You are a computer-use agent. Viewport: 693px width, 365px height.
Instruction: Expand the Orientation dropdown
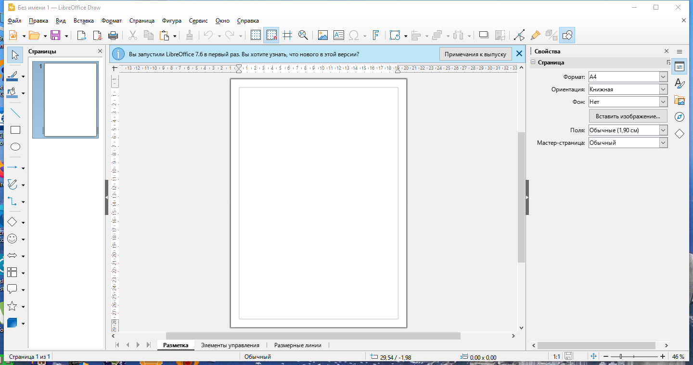tap(663, 89)
